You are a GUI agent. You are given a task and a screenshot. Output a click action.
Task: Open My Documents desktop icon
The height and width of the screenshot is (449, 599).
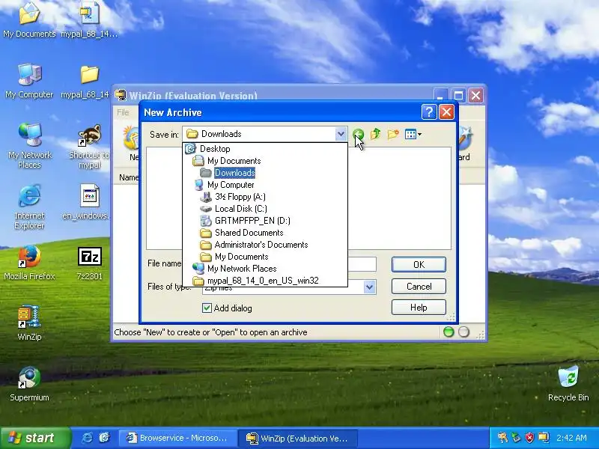pos(29,20)
